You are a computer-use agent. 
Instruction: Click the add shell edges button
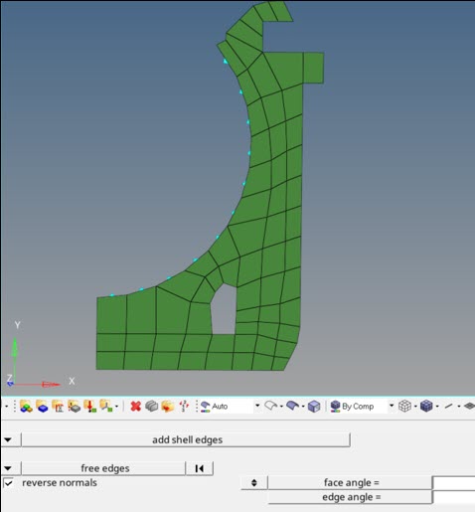(x=186, y=439)
